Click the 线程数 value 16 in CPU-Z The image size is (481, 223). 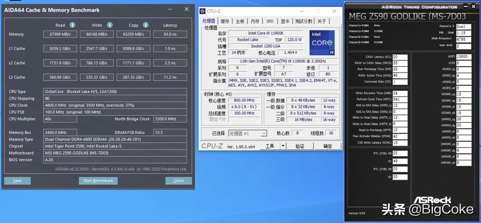331,133
